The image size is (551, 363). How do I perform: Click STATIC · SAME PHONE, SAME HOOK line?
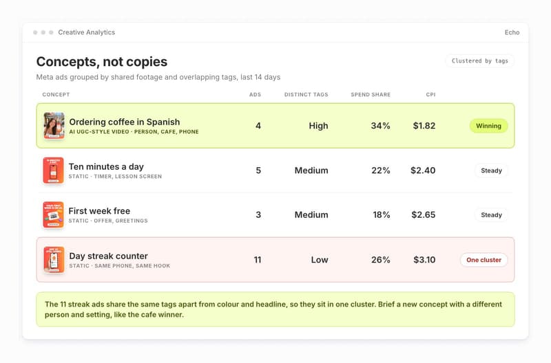[x=119, y=266]
